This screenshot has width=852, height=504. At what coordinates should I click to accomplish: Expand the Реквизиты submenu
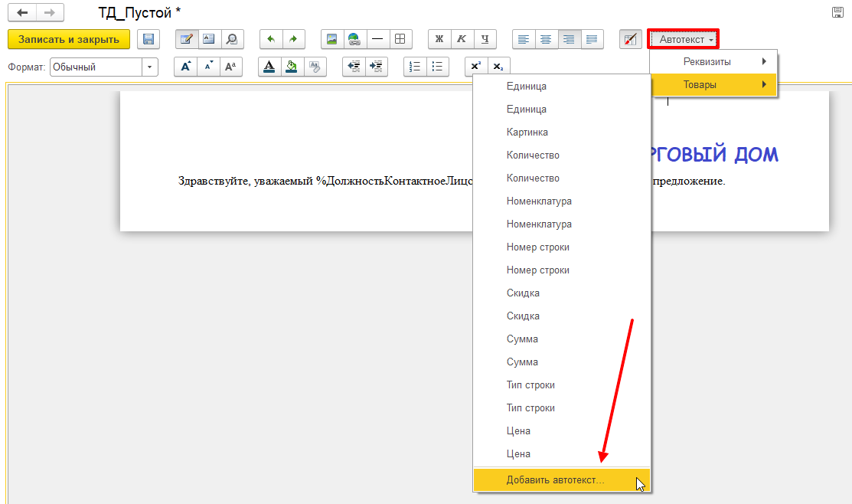[713, 61]
